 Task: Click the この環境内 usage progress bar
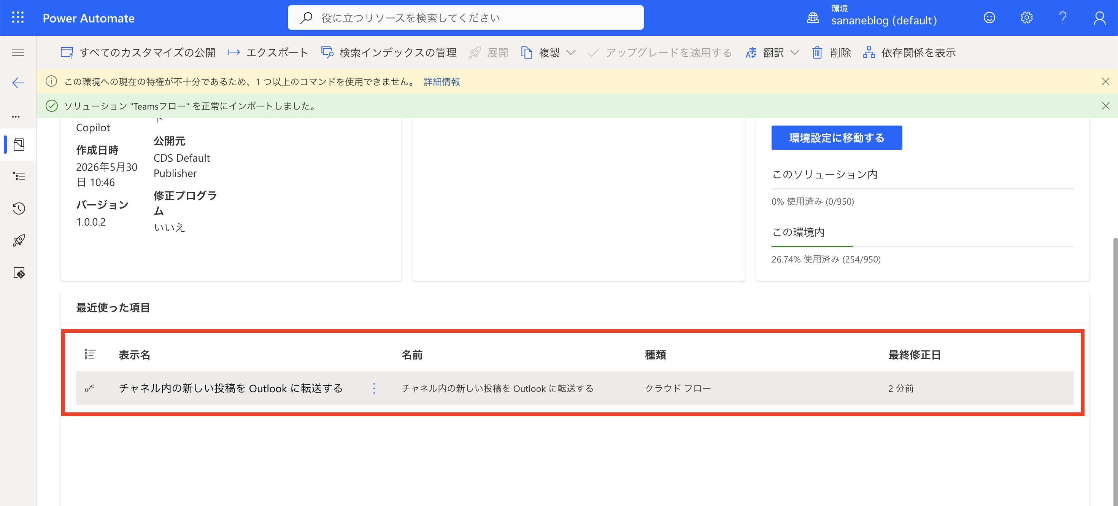tap(922, 246)
